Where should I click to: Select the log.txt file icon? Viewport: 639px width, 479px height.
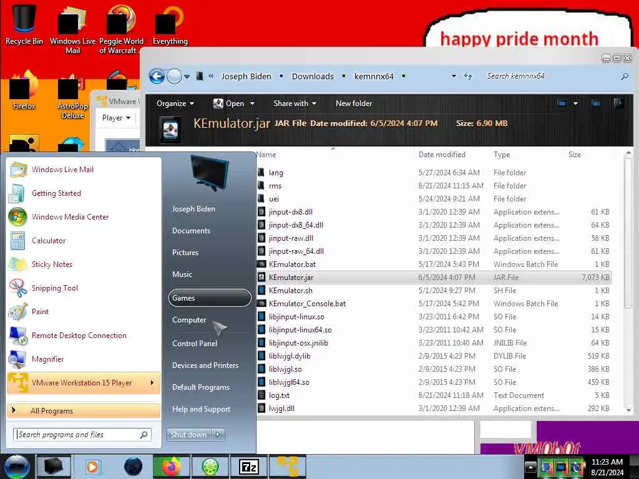261,395
